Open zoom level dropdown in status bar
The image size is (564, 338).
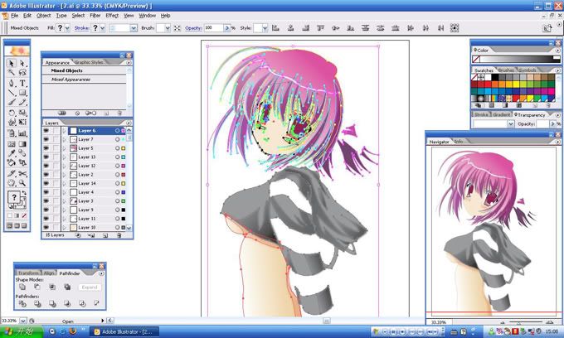pyautogui.click(x=22, y=321)
